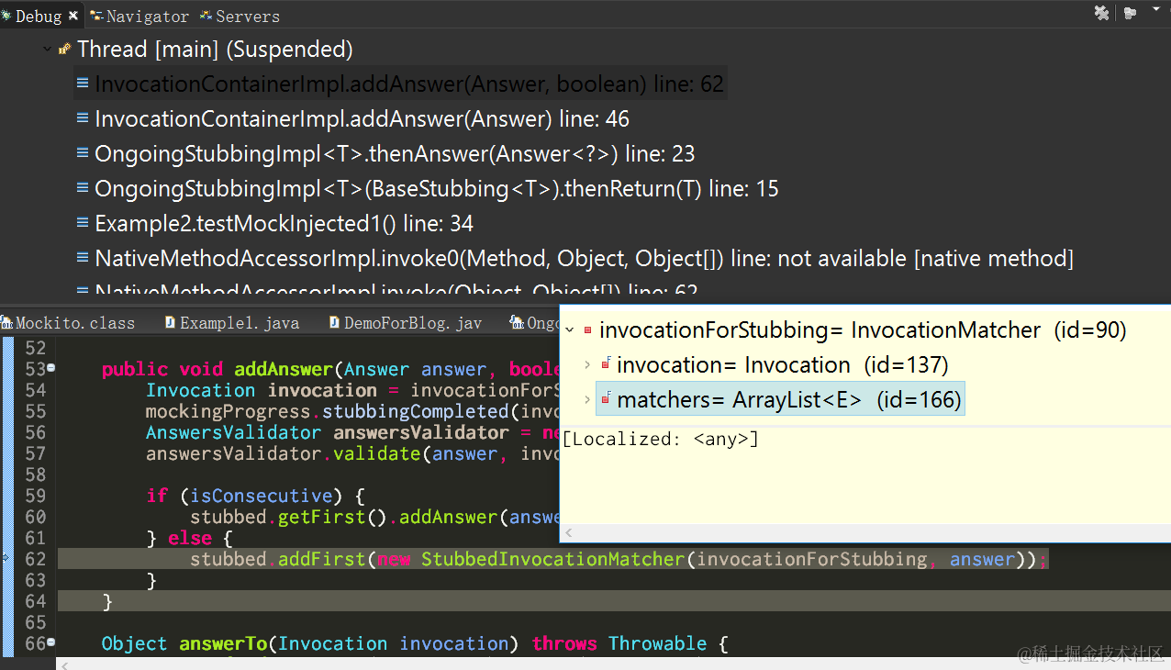Click the Debug view bug icon

(6, 16)
